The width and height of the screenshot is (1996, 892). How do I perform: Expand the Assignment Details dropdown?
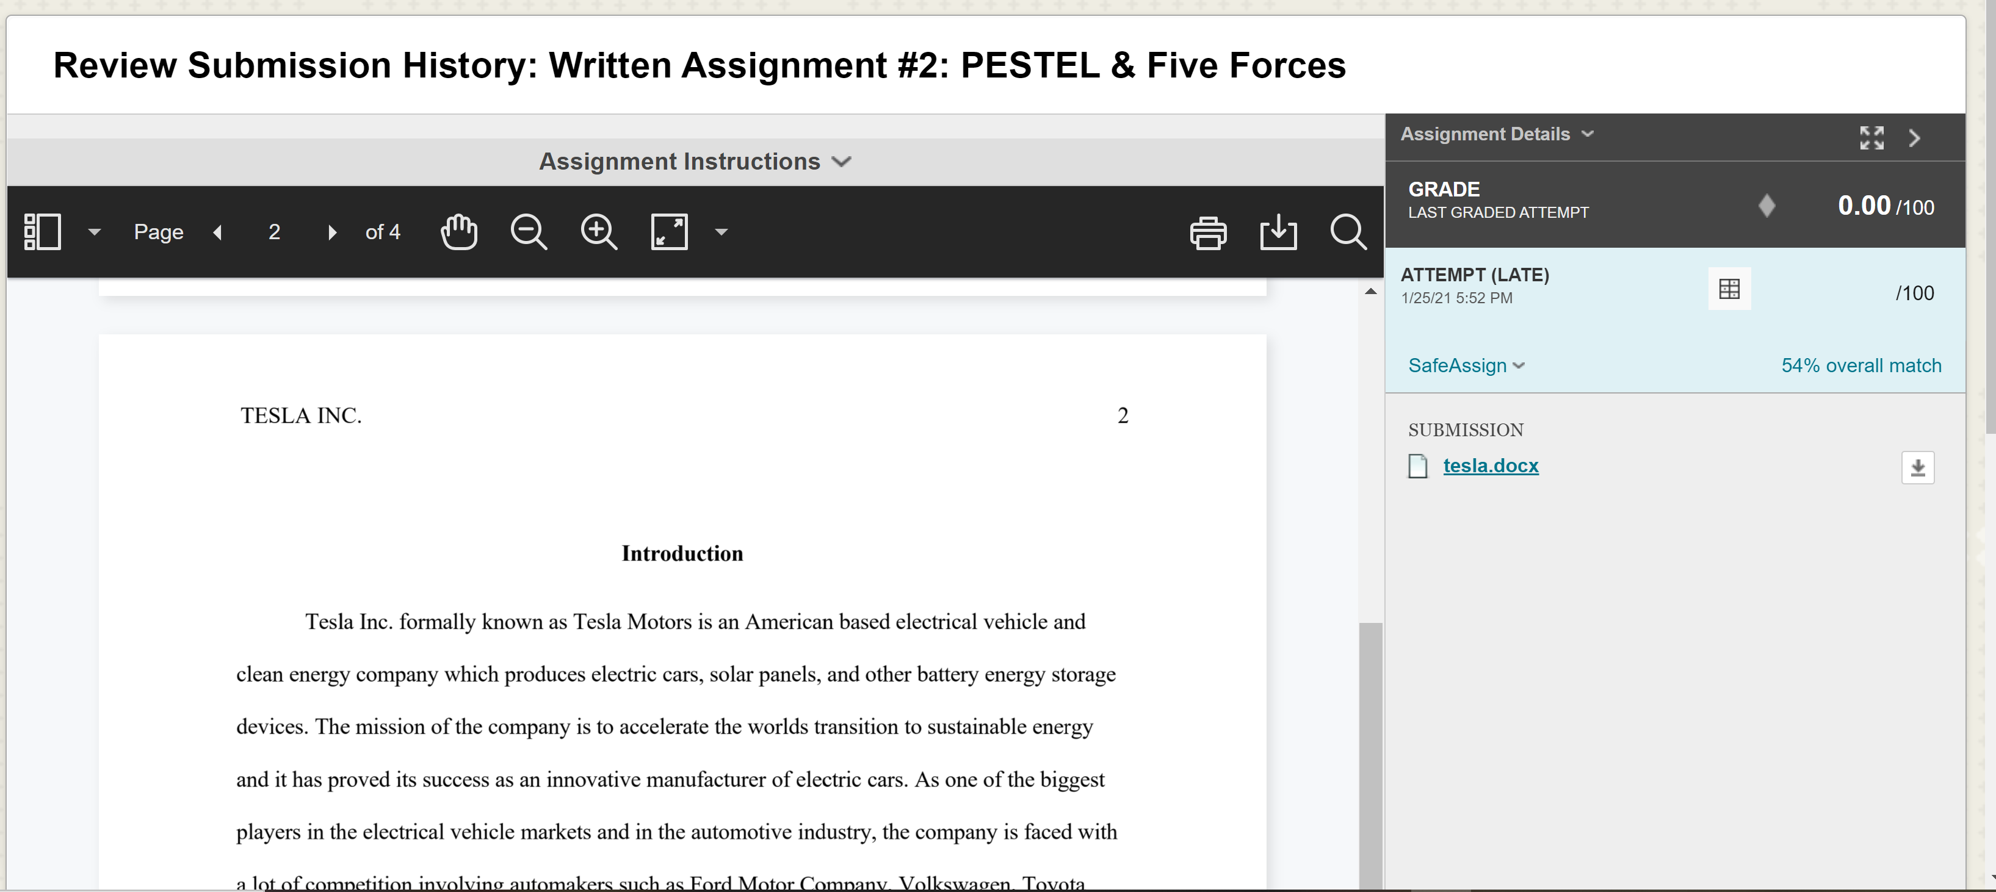point(1497,134)
